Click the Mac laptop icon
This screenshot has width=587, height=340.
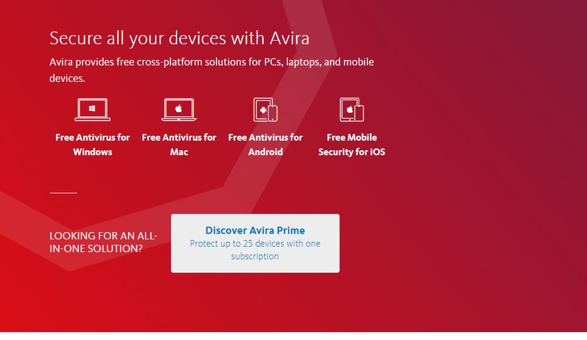point(179,110)
